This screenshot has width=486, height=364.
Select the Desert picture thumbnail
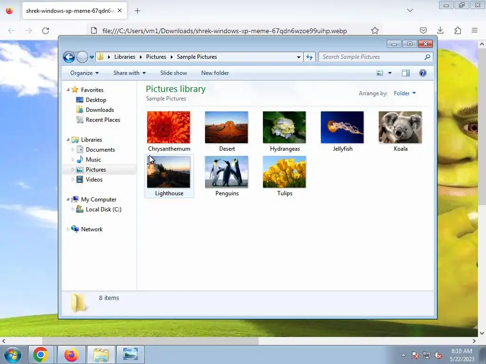point(226,127)
